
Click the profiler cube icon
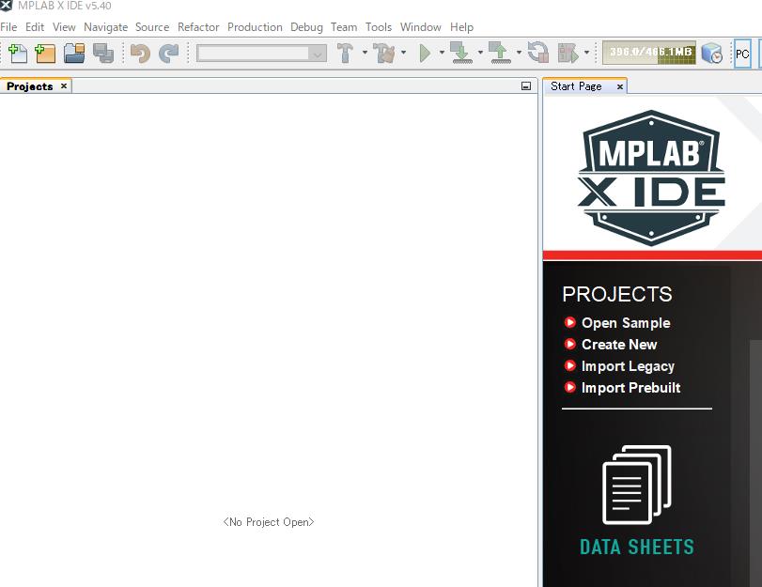tap(712, 53)
